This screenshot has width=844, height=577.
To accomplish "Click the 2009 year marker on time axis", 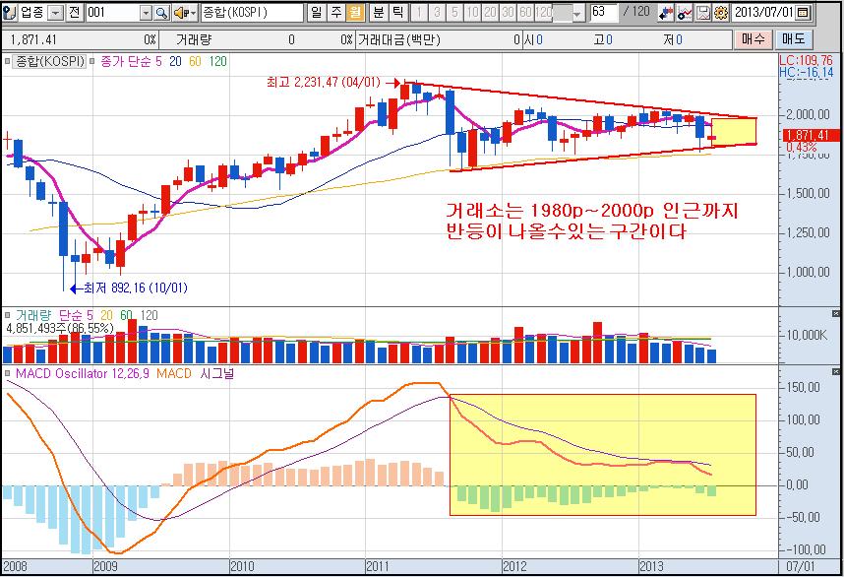I will pyautogui.click(x=105, y=566).
